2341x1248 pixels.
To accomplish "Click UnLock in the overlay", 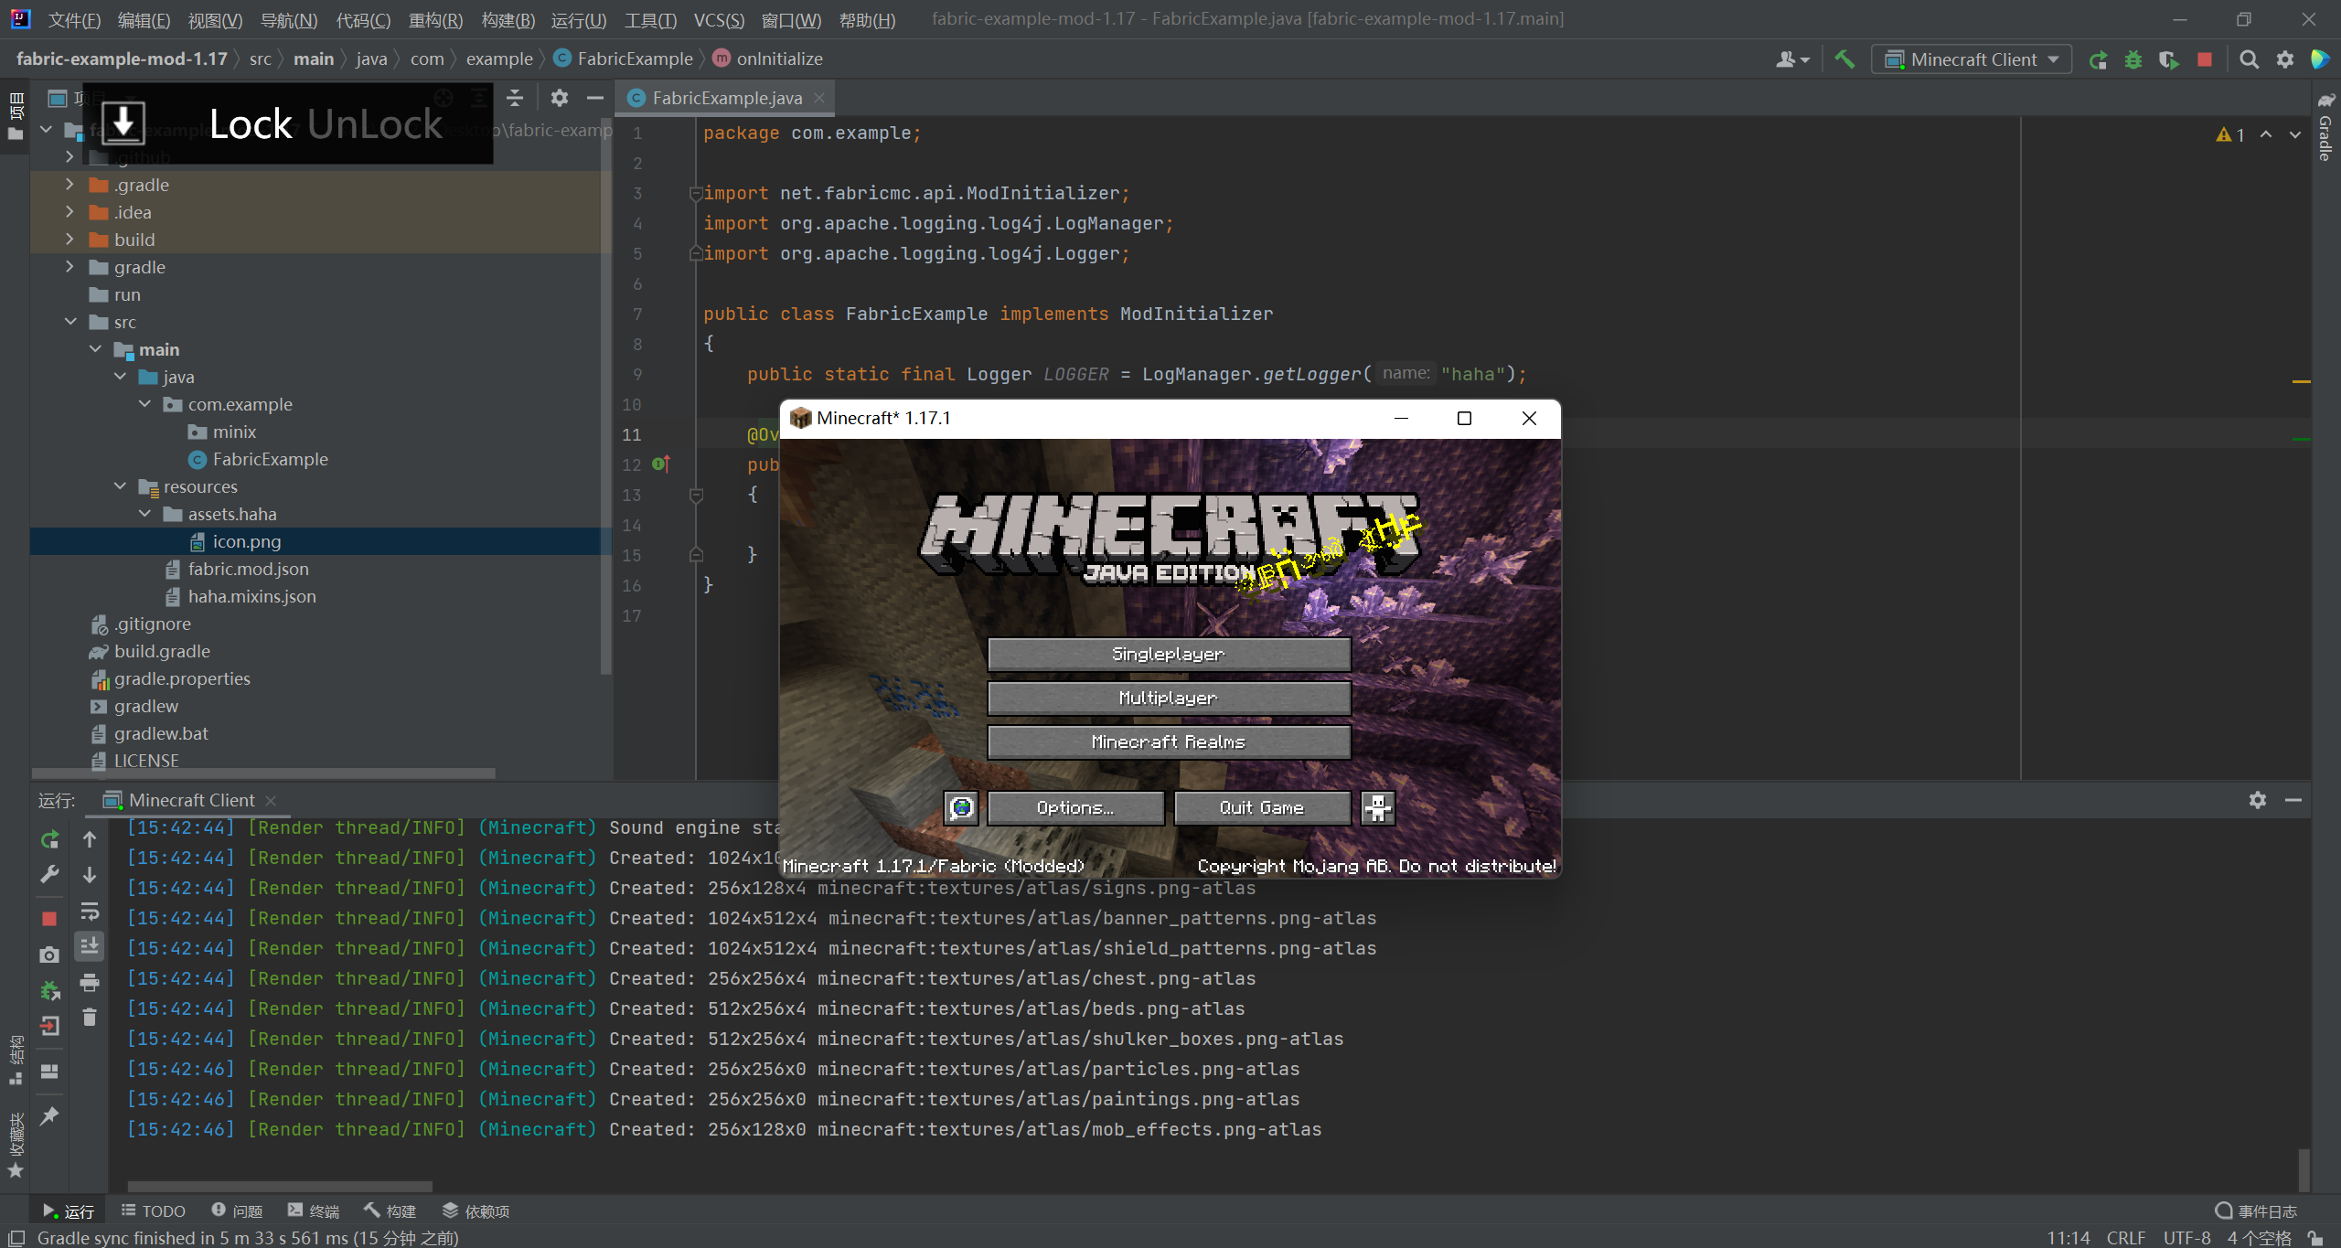I will (375, 124).
